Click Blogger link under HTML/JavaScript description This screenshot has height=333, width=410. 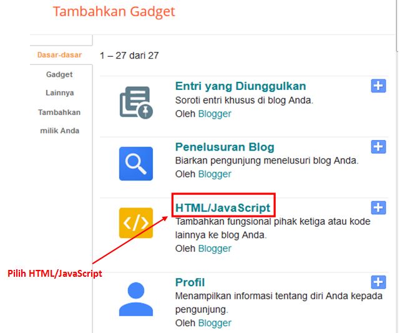point(215,249)
